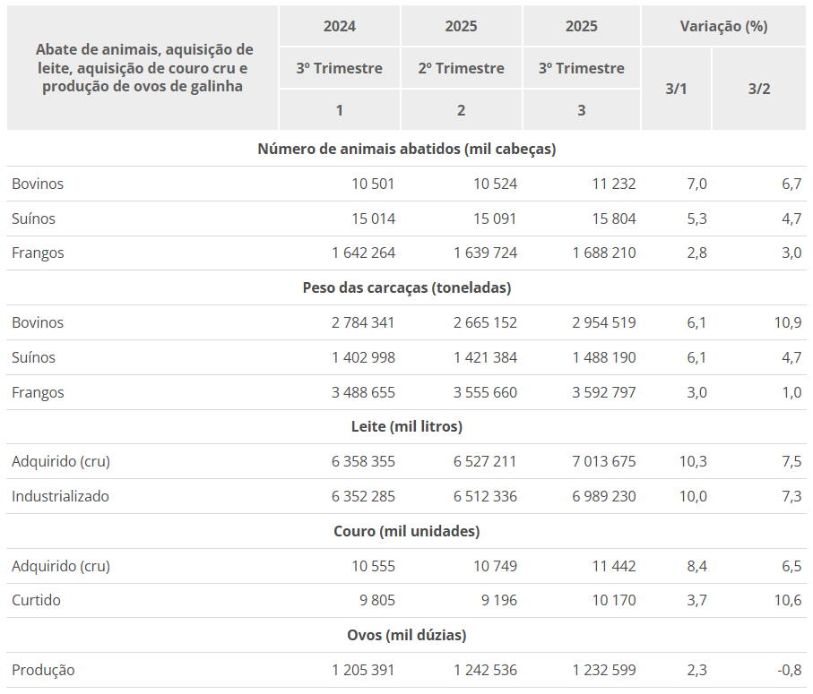
Task: Select the "2º Trimestre" header cell
Action: (x=461, y=68)
